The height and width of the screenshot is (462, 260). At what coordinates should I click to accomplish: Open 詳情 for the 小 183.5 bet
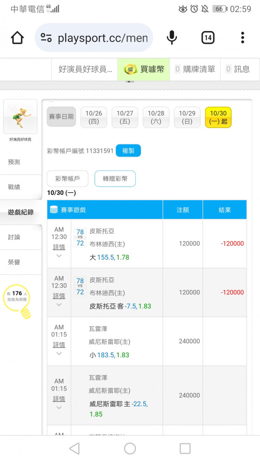click(59, 345)
